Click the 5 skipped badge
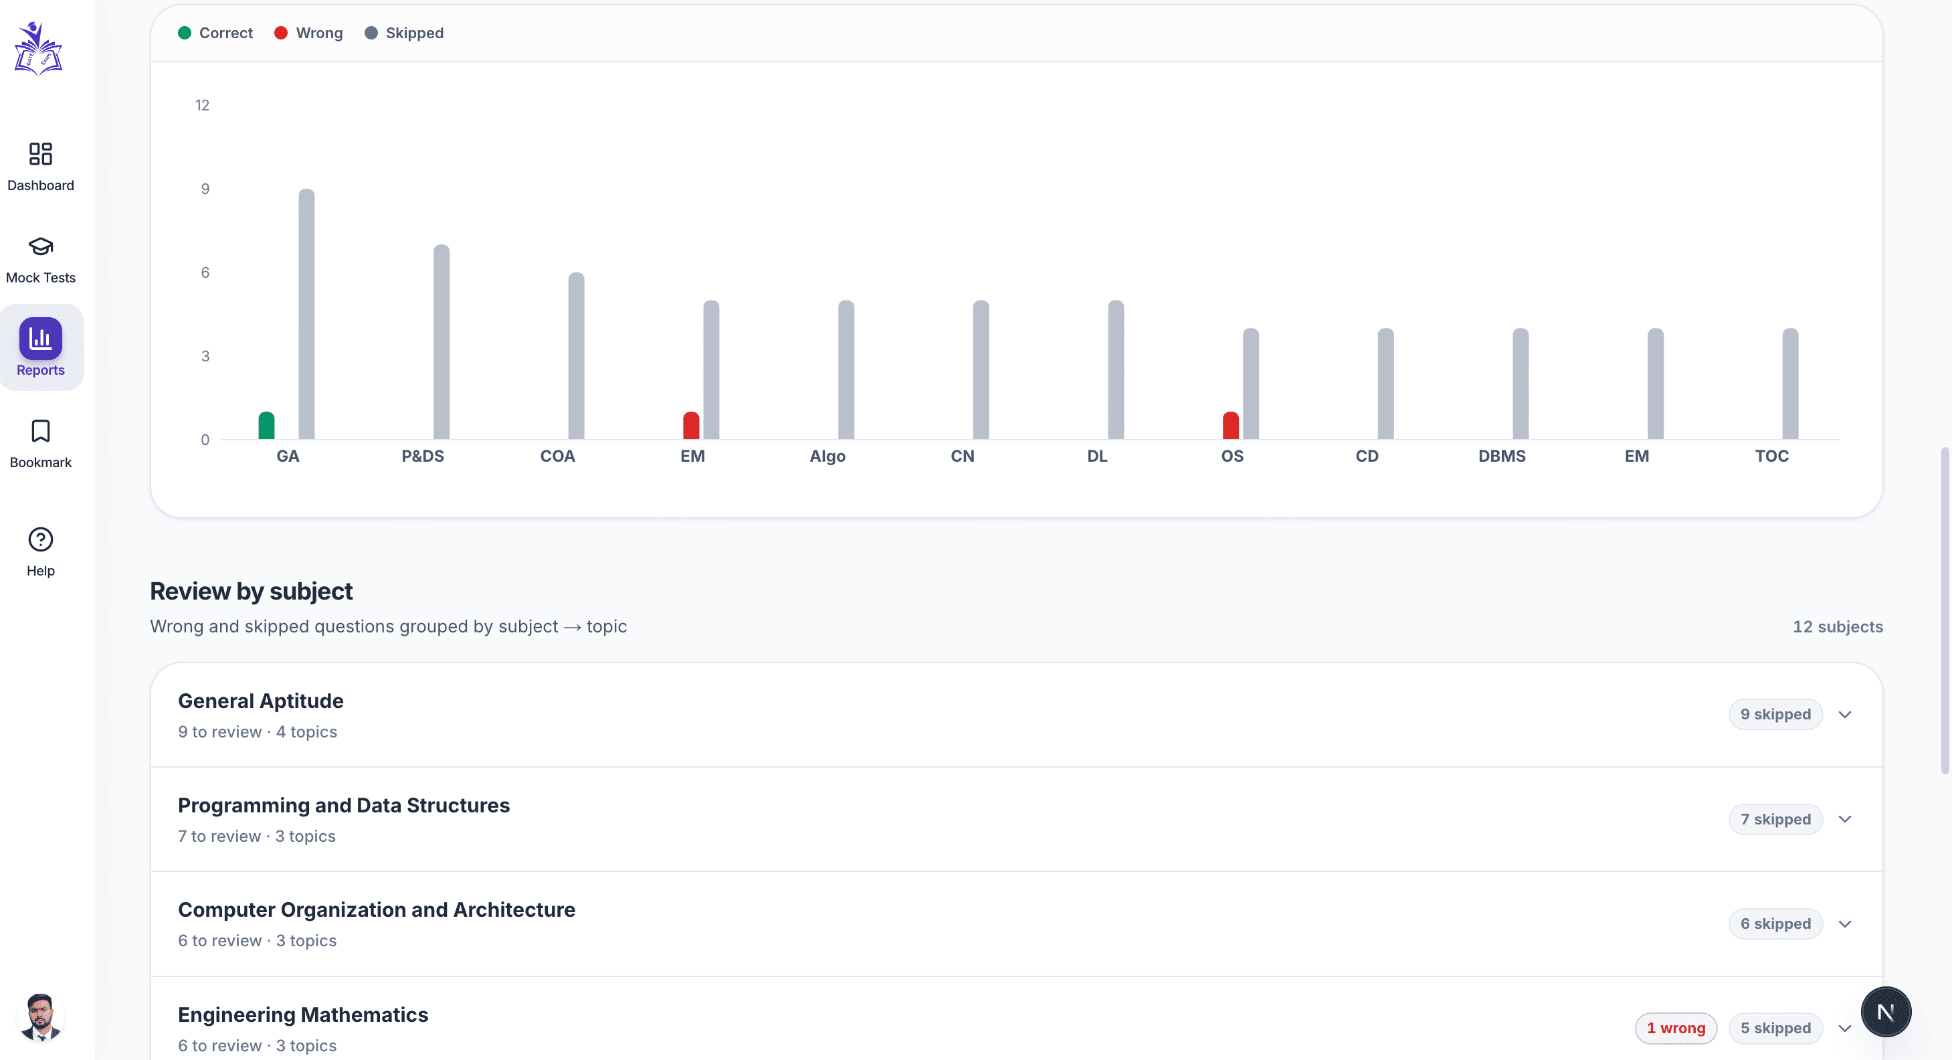 point(1775,1028)
